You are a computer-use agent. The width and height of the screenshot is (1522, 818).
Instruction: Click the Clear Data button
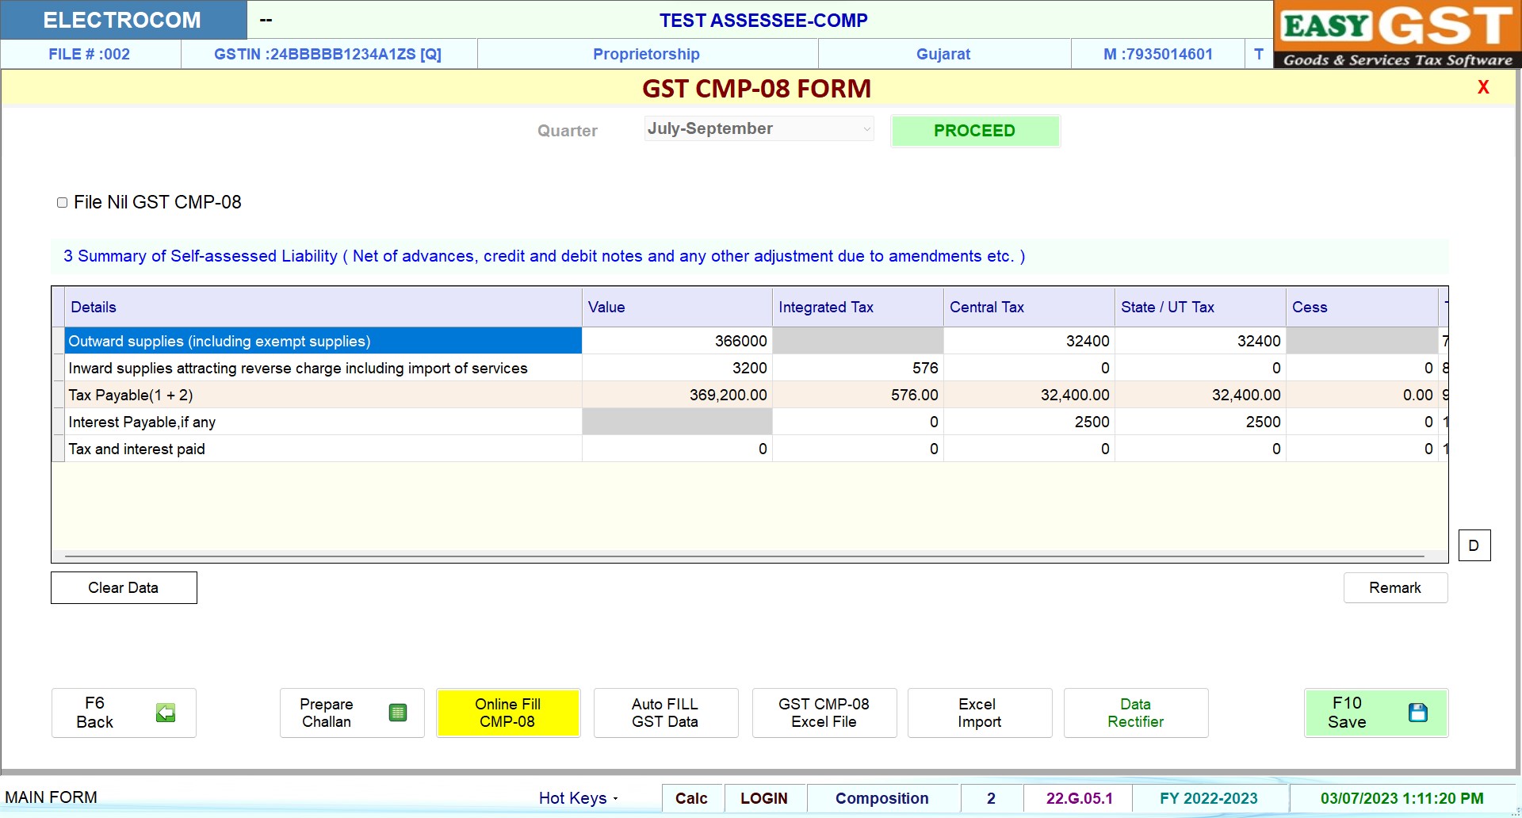[124, 587]
